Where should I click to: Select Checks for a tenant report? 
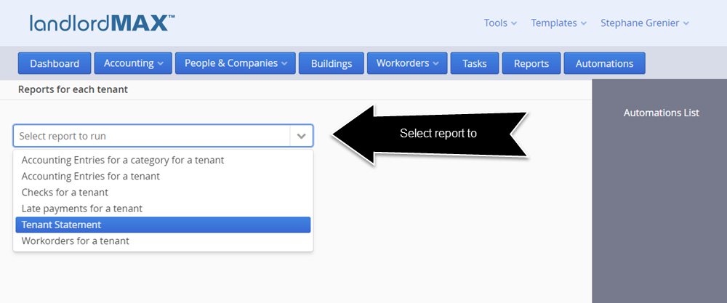point(65,193)
